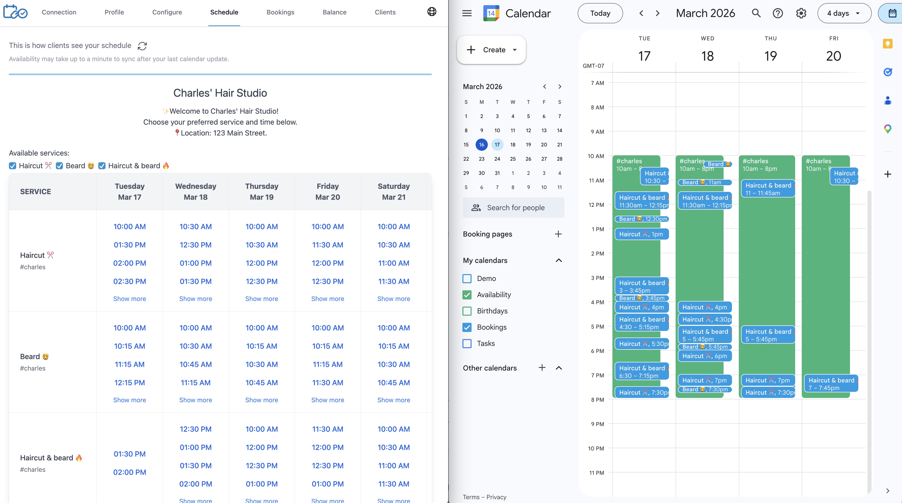Viewport: 902px width, 503px height.
Task: Open the Google Calendar hamburger menu
Action: (x=467, y=13)
